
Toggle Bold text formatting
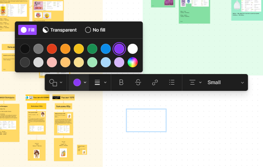(121, 82)
